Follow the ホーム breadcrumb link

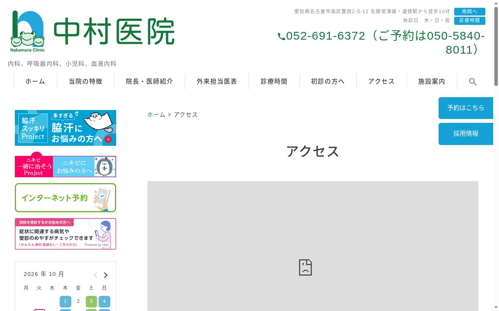tap(156, 115)
